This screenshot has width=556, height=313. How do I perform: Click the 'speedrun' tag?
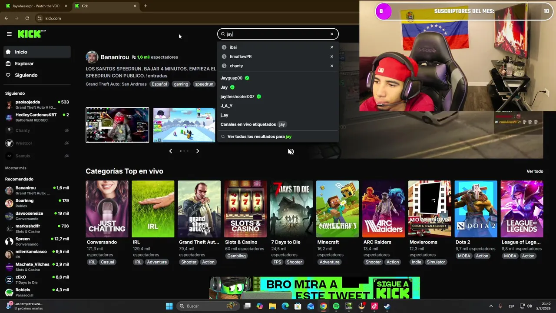pyautogui.click(x=204, y=84)
